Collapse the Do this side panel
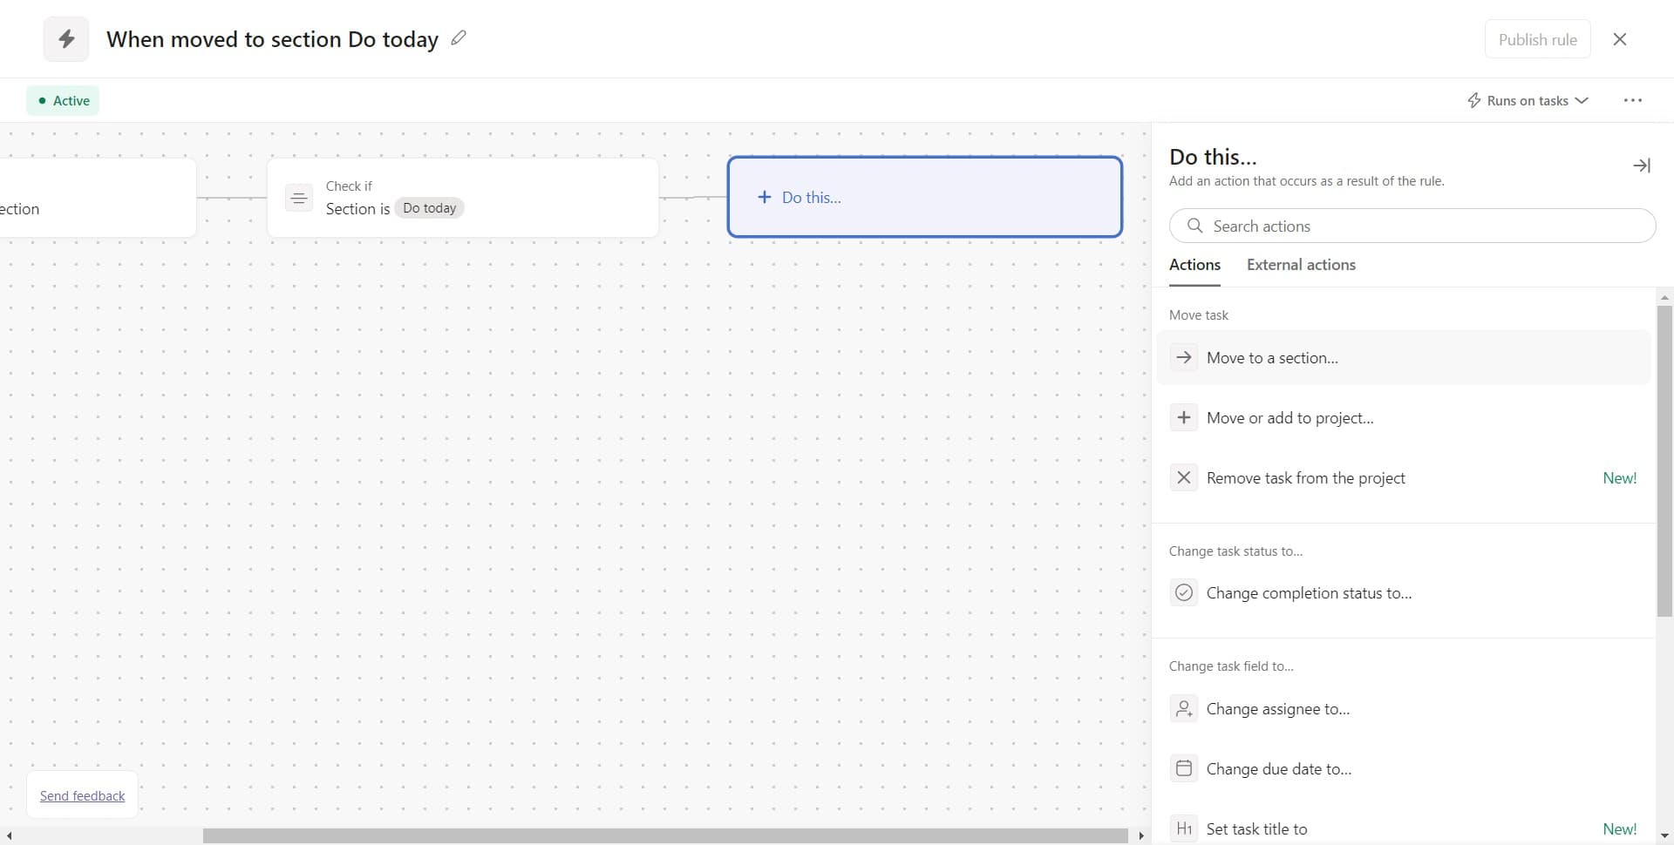 click(x=1641, y=166)
